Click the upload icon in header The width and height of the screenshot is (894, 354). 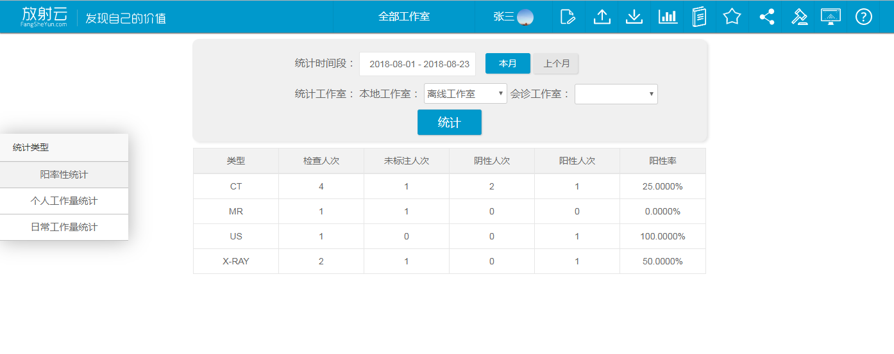[602, 17]
